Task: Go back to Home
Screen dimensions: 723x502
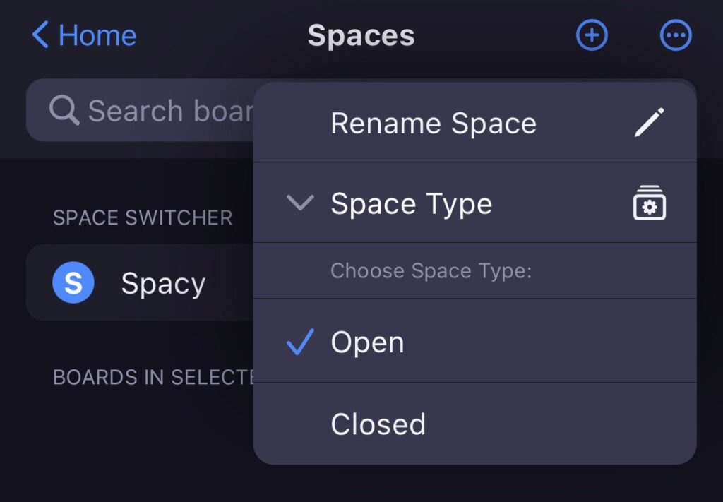Action: tap(83, 35)
